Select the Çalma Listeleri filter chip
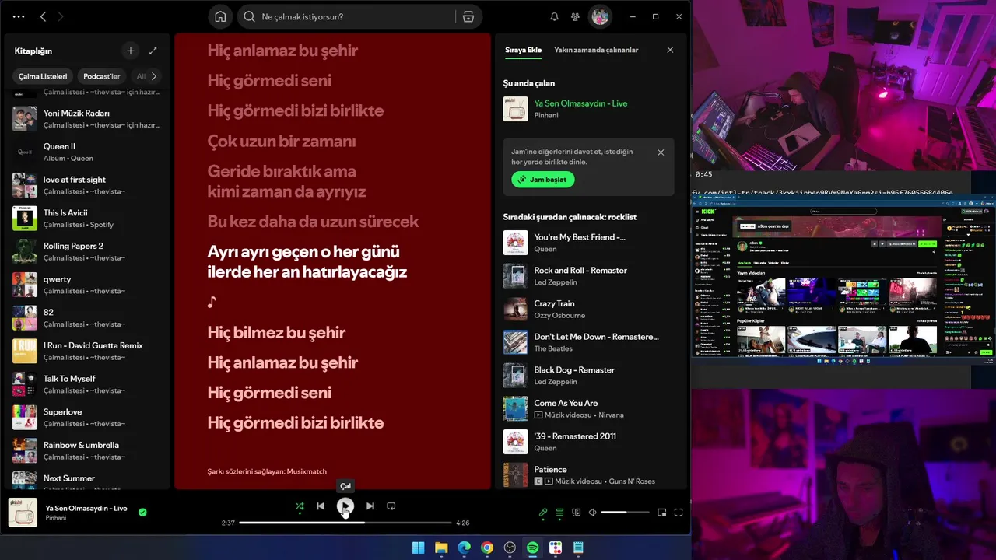 tap(43, 76)
